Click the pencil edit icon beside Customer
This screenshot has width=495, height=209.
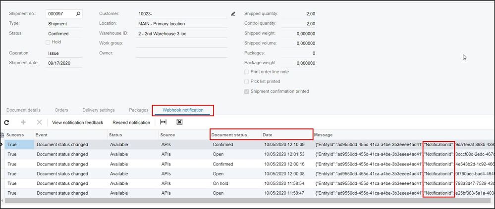point(233,14)
